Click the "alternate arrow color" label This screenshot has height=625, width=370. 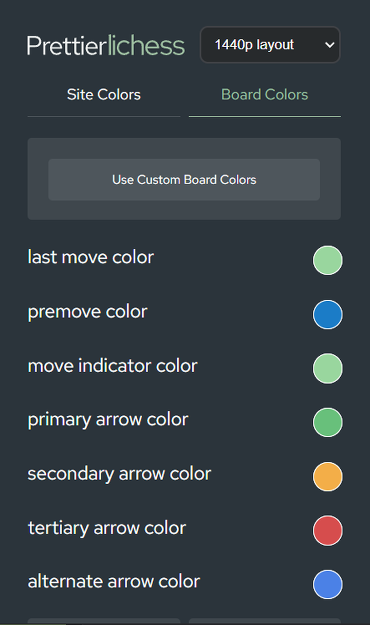click(114, 581)
